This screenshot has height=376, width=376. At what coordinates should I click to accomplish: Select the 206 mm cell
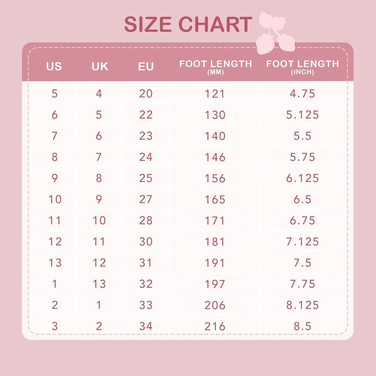[x=215, y=305]
